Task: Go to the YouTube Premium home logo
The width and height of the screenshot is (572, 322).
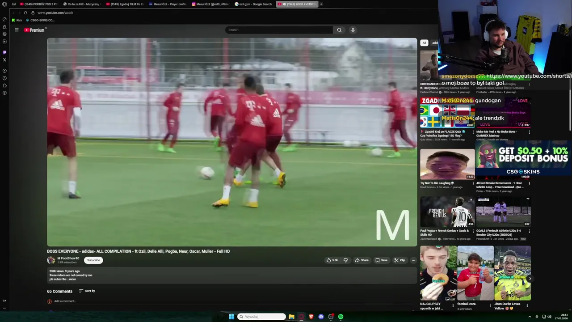Action: [34, 30]
